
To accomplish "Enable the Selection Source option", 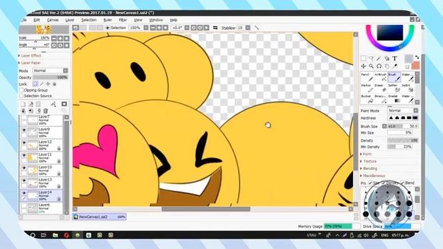I will pos(21,96).
